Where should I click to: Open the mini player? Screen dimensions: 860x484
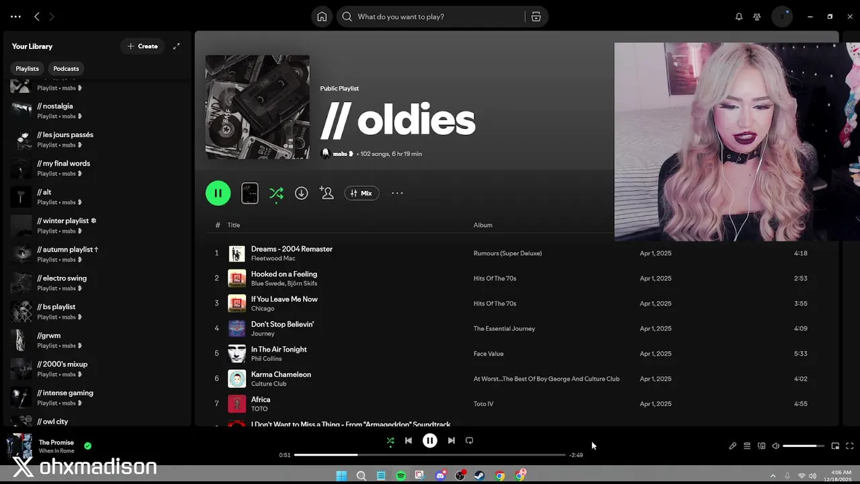[835, 446]
